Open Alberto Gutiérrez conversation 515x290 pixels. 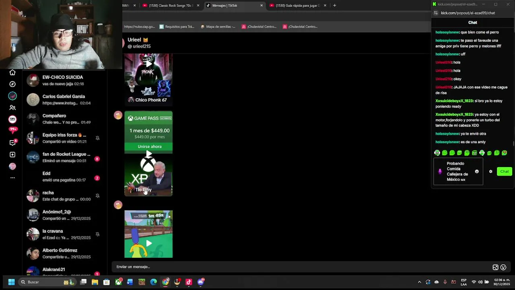64,253
